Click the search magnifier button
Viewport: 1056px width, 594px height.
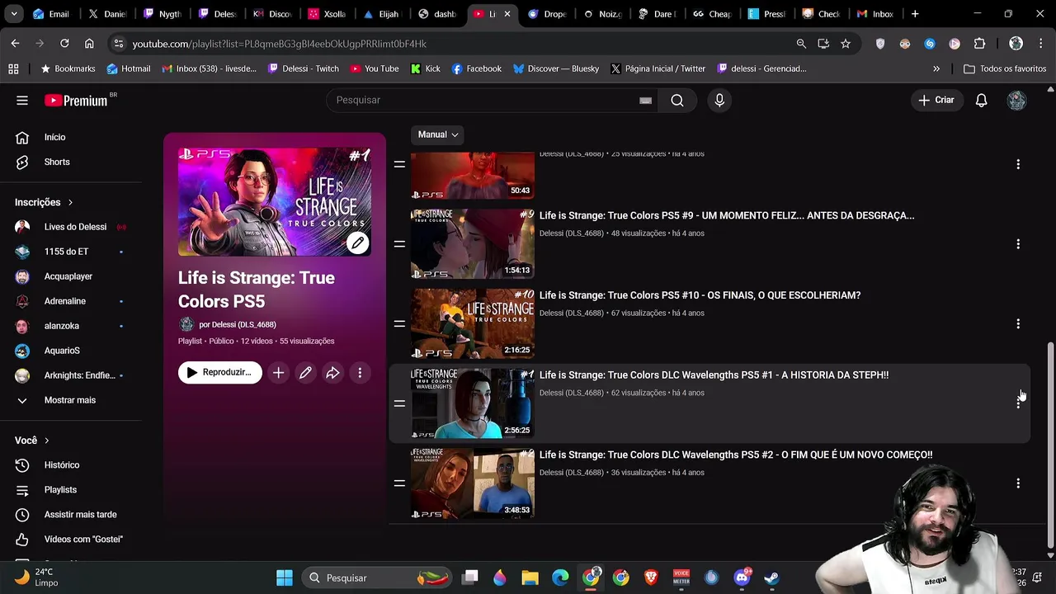pyautogui.click(x=677, y=100)
